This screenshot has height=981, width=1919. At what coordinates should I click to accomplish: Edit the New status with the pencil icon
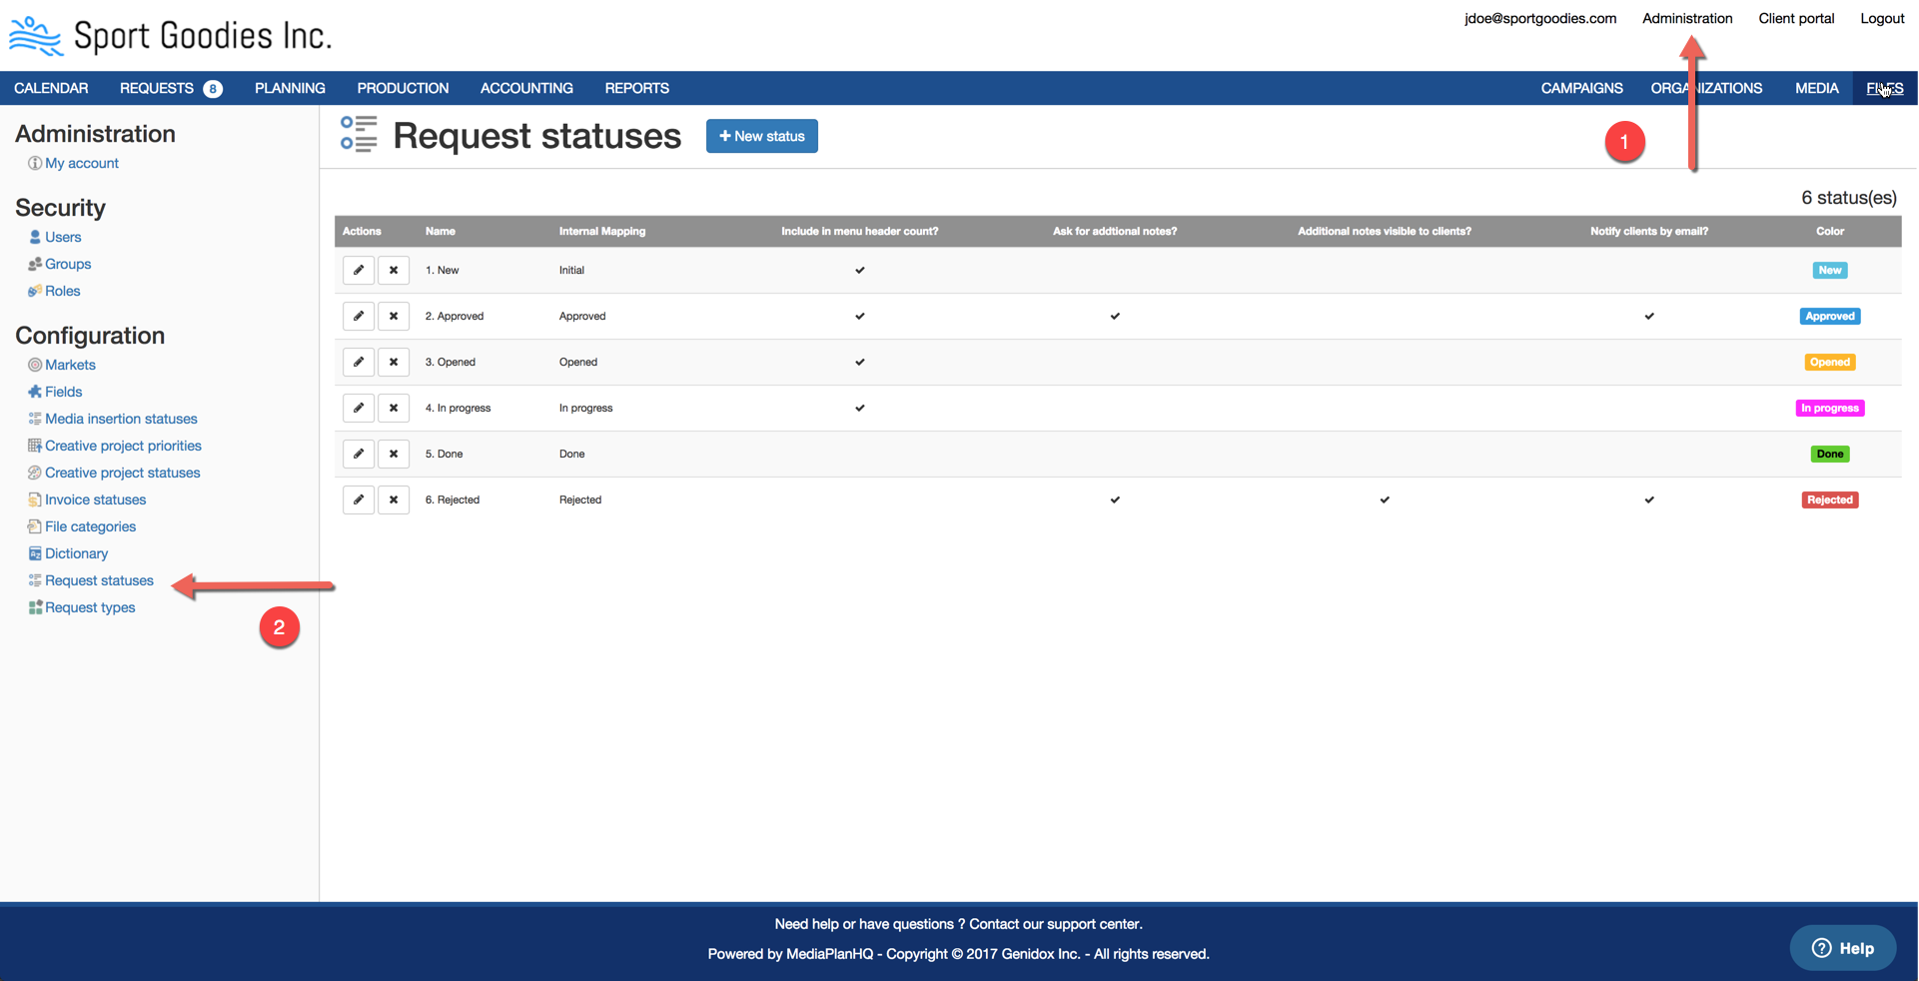358,270
